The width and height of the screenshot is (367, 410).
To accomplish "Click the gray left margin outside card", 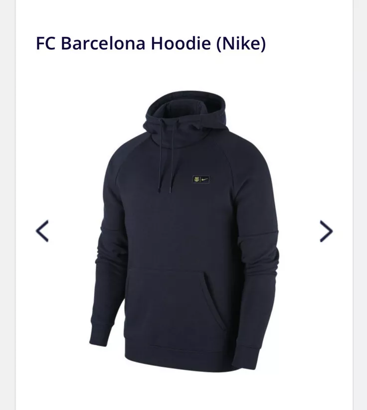I will tap(7, 205).
